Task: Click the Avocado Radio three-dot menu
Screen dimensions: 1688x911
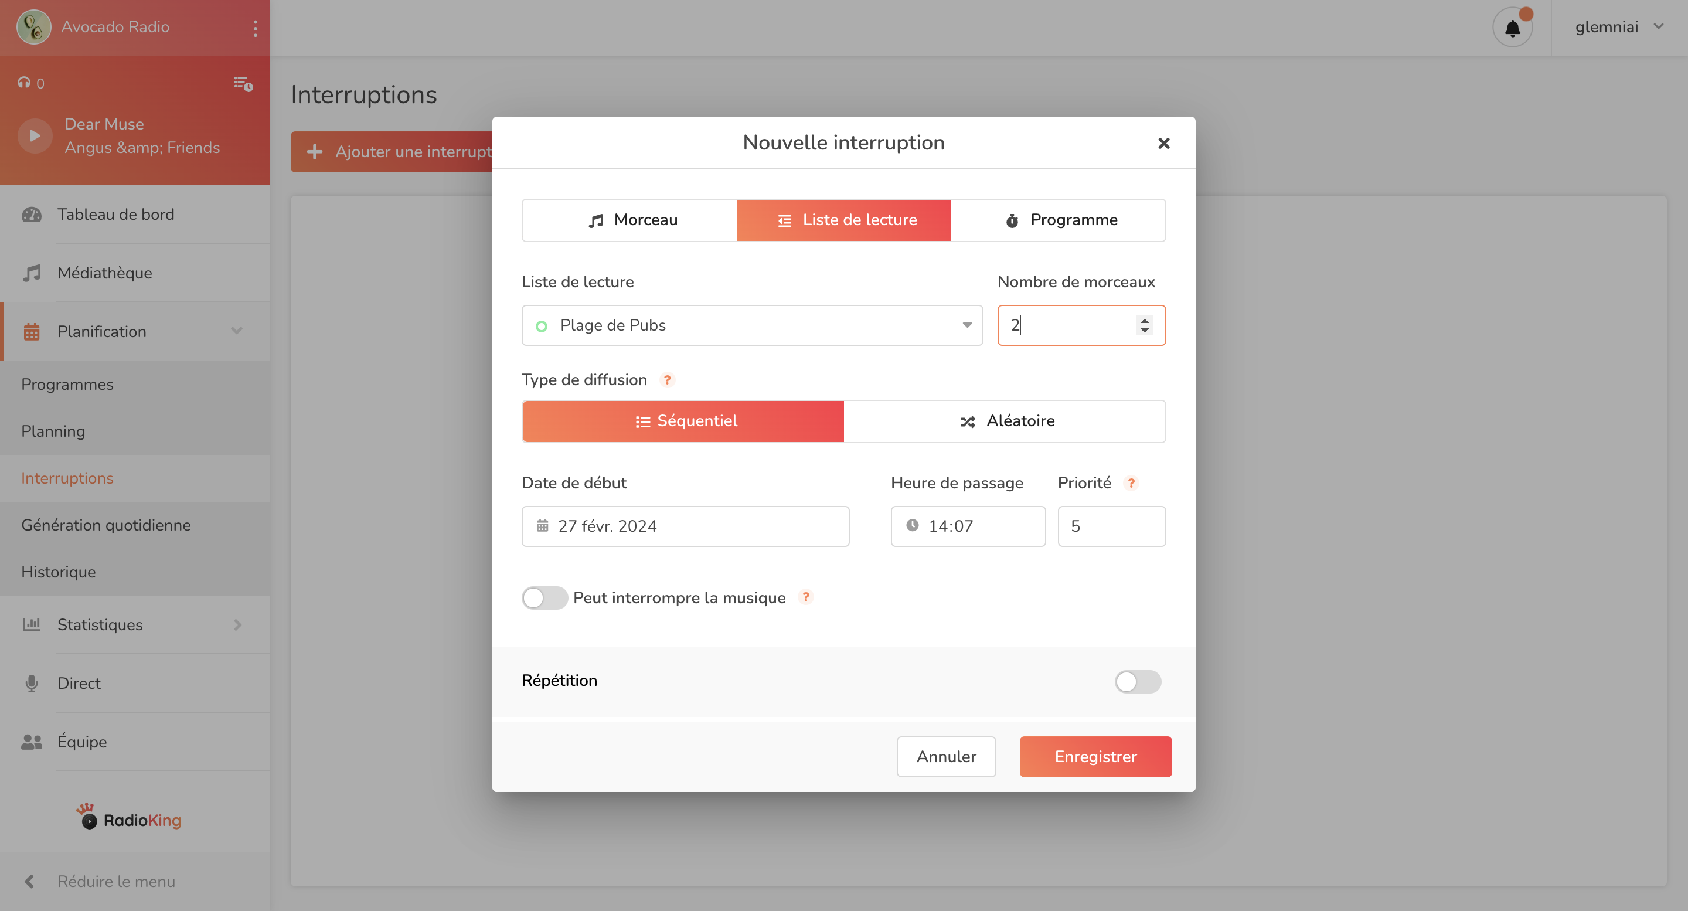Action: click(x=255, y=28)
